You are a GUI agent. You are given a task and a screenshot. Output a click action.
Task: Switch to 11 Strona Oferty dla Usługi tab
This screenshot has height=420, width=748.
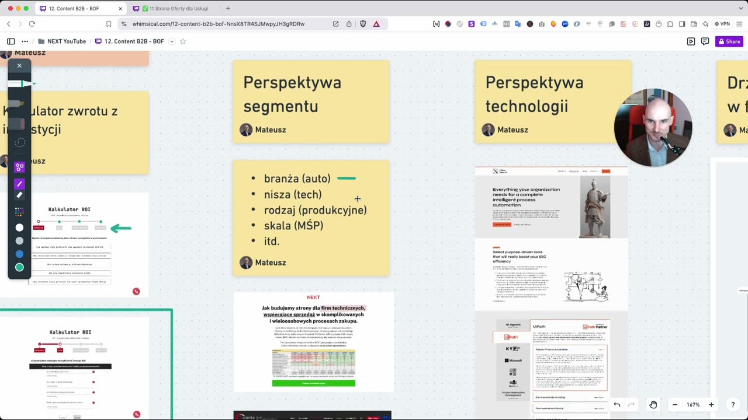pos(174,8)
